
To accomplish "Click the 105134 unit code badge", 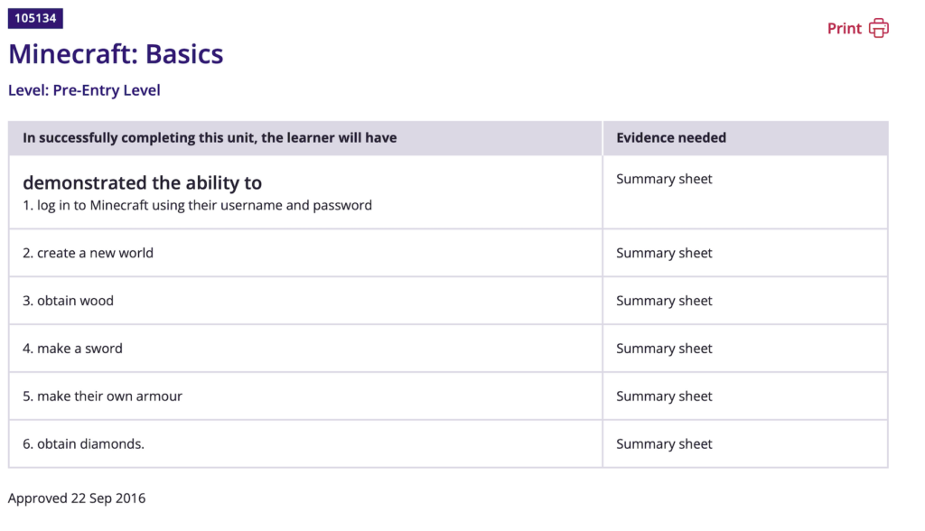I will (x=35, y=18).
